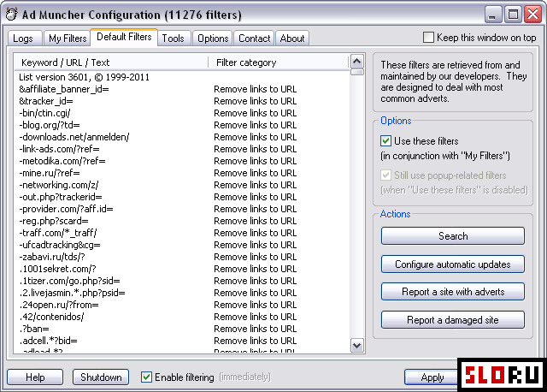
Task: Click the List version 3601 row
Action: click(x=181, y=77)
